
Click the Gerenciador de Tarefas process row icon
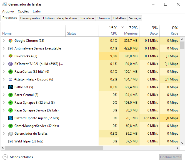(11, 134)
